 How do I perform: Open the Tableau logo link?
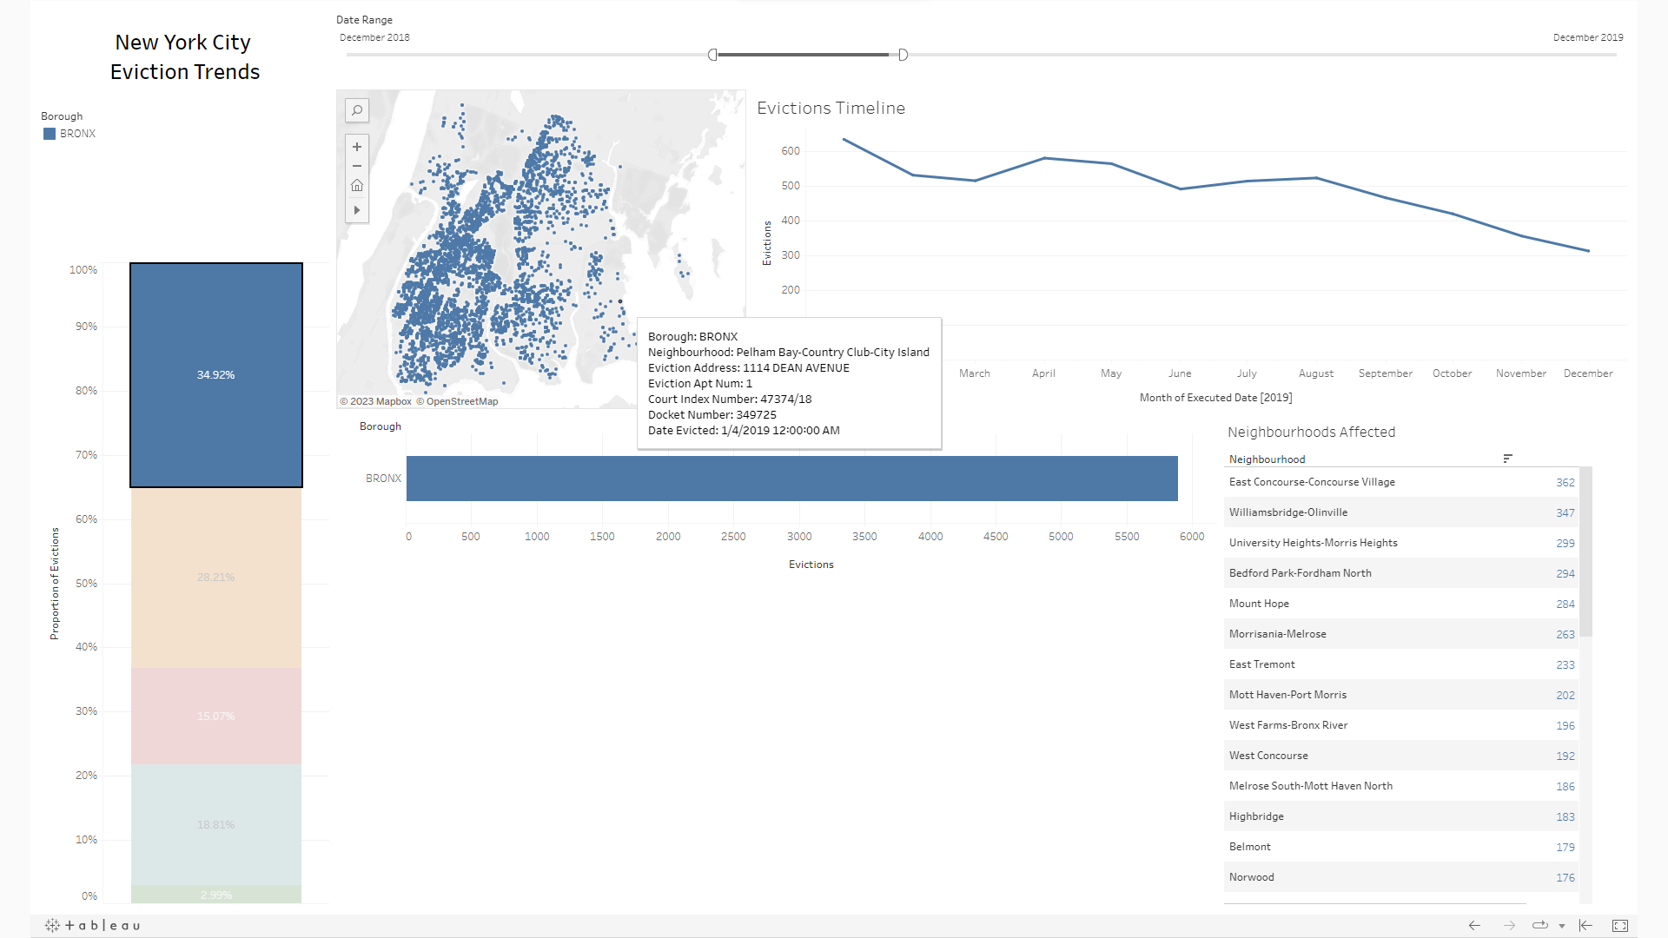92,926
